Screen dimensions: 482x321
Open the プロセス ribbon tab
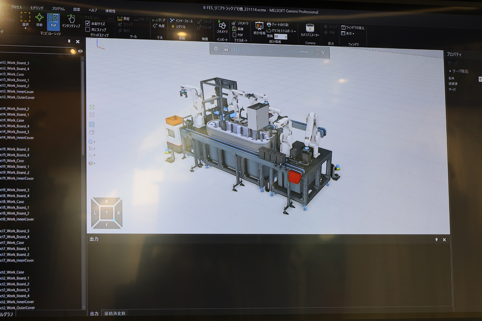(16, 8)
